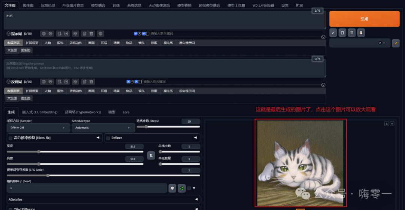This screenshot has height=210, width=405.
Task: Click the ChatGPT icon in the 提示词 toolbar
Action: point(100,34)
